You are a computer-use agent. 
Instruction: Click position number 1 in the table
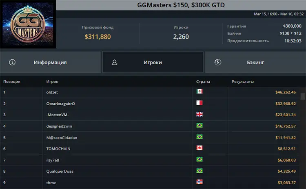pyautogui.click(x=4, y=92)
